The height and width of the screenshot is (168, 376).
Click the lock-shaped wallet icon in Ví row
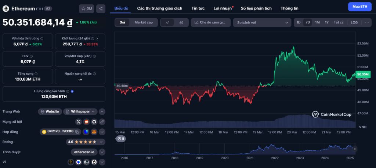(x=94, y=162)
